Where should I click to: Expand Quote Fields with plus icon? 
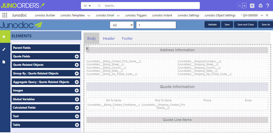(x=77, y=56)
